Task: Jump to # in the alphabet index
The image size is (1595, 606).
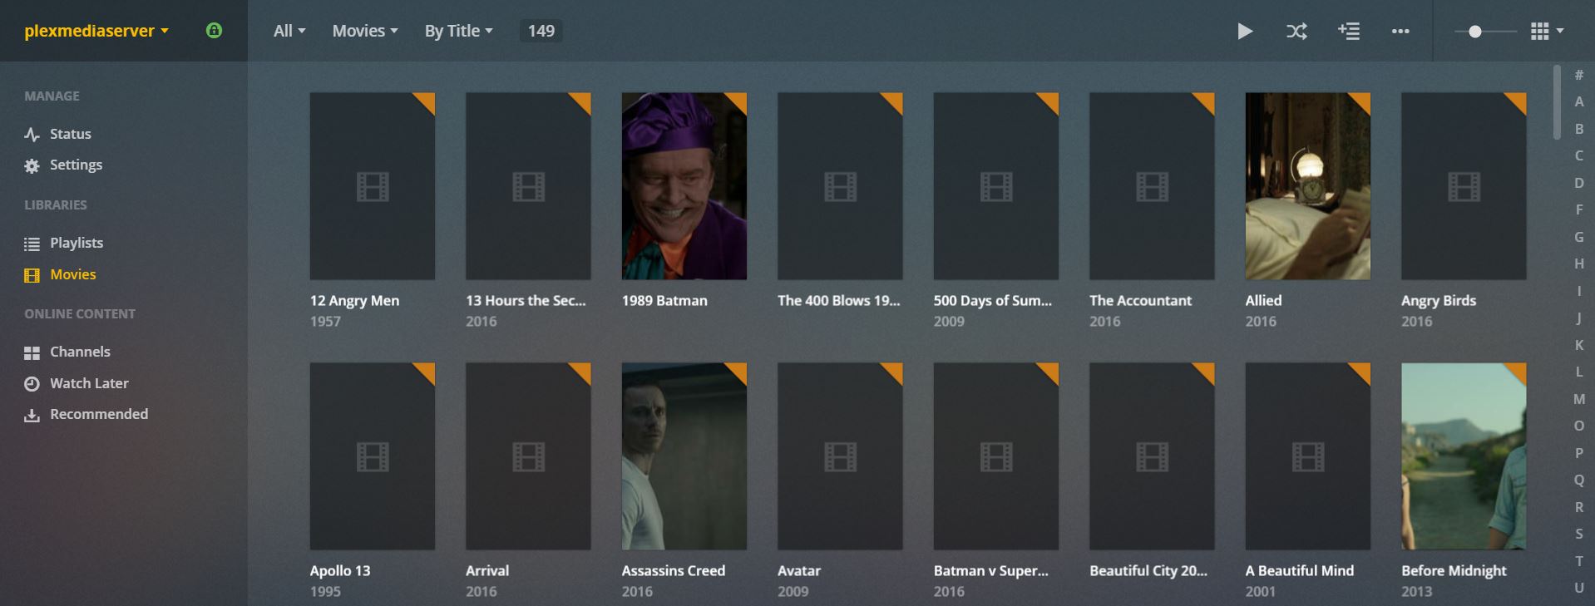Action: click(1578, 75)
